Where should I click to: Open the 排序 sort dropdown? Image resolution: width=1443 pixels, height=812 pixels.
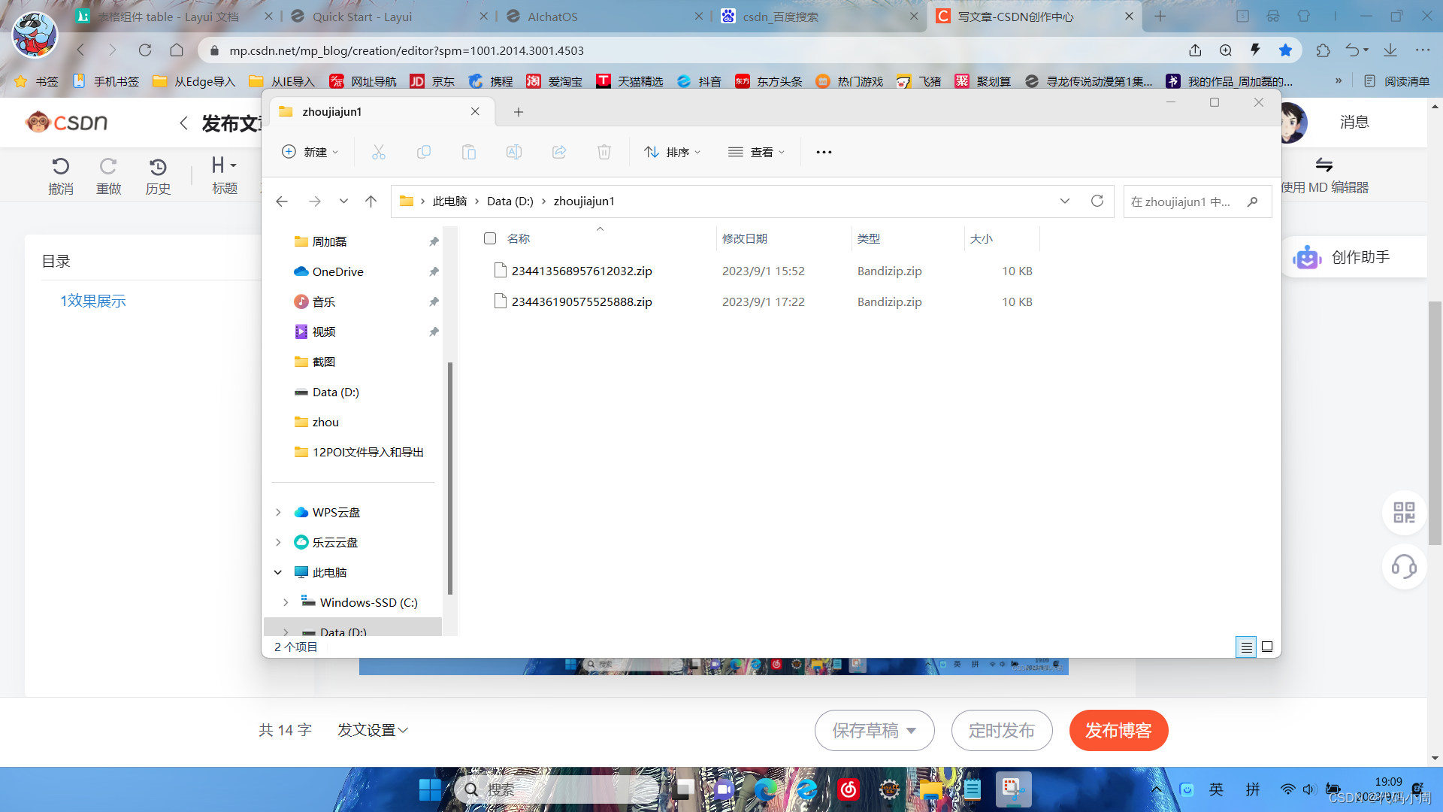click(673, 151)
